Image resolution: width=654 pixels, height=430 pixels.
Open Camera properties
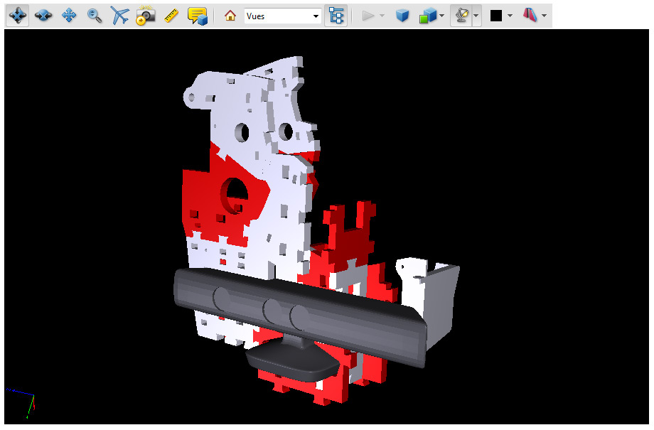[146, 16]
